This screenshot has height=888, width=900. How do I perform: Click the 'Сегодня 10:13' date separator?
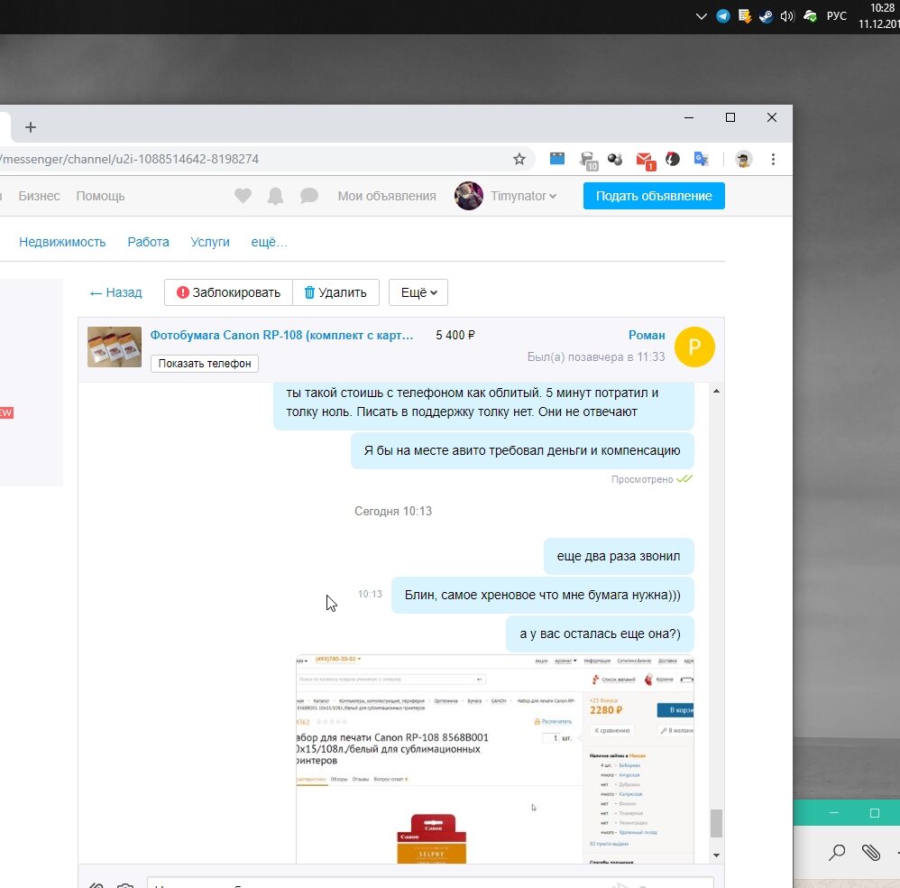click(x=392, y=511)
